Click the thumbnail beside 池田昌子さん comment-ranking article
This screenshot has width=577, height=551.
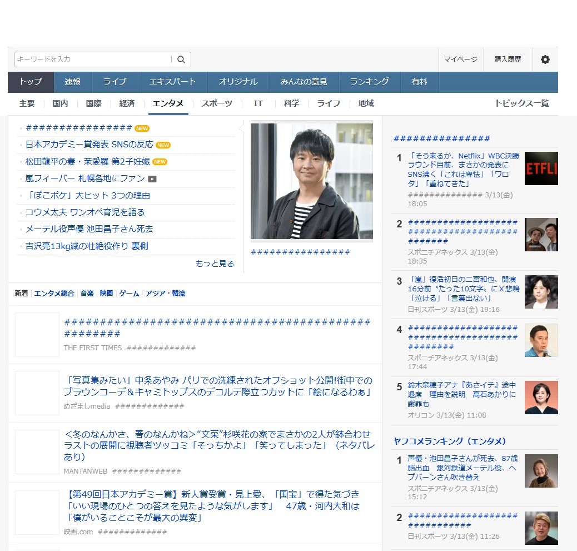[541, 471]
